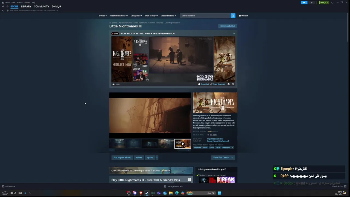Click the Ignore button
This screenshot has height=197, width=350.
click(x=150, y=158)
